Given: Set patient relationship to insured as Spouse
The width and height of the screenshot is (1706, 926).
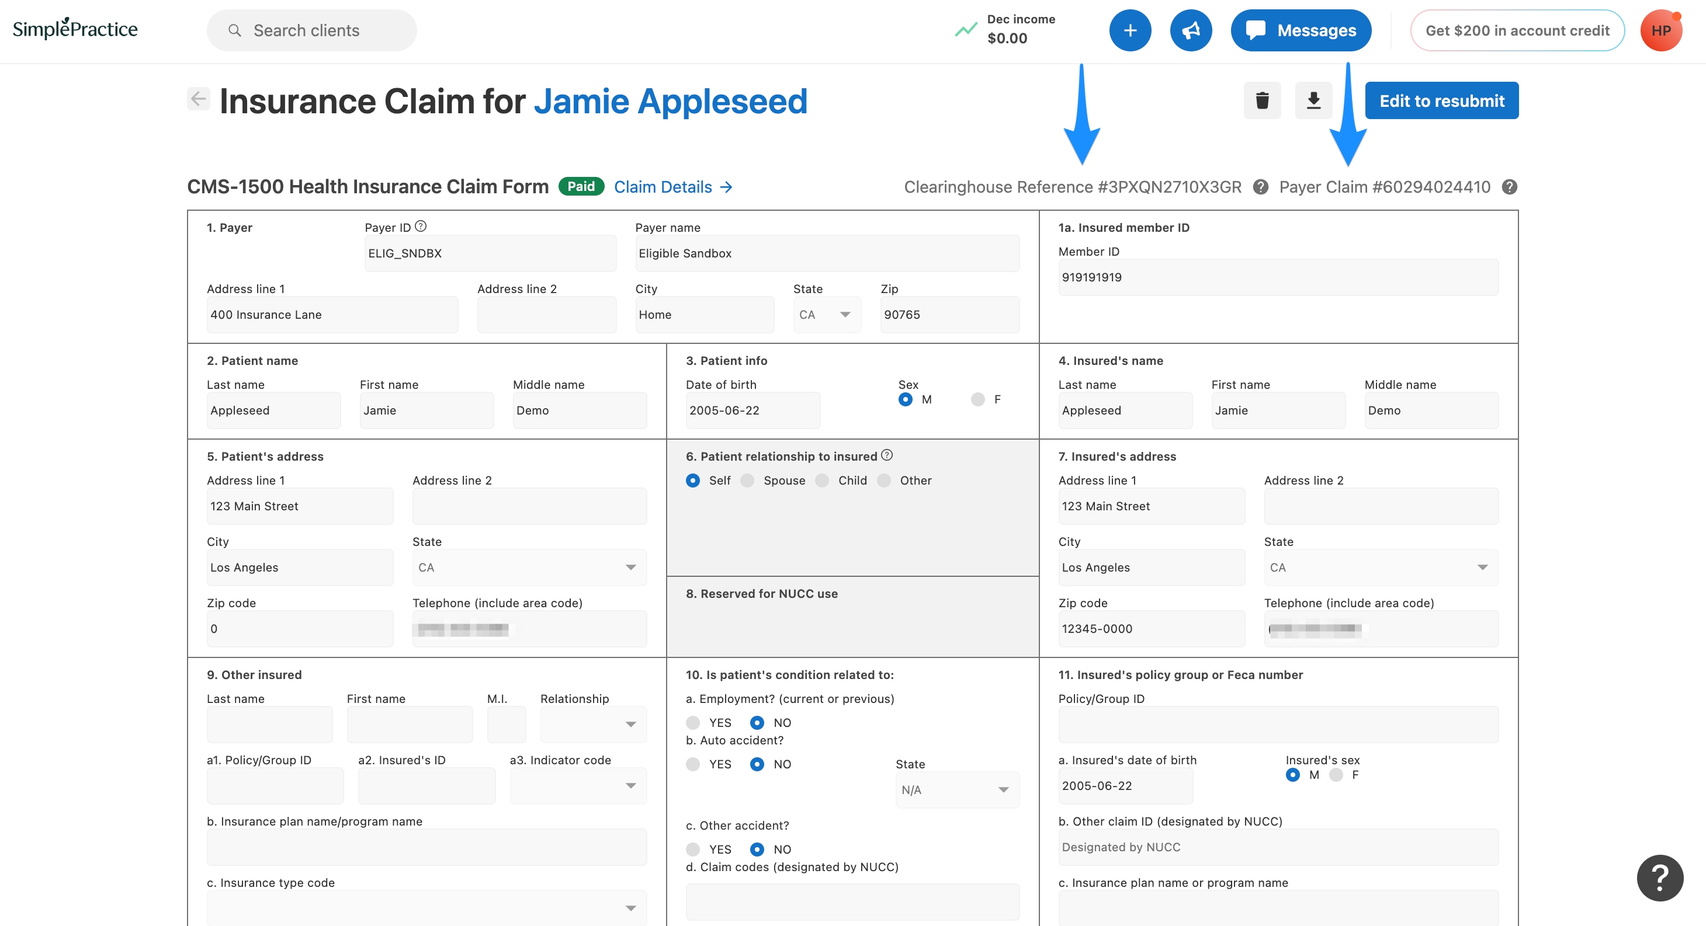Looking at the screenshot, I should 748,481.
